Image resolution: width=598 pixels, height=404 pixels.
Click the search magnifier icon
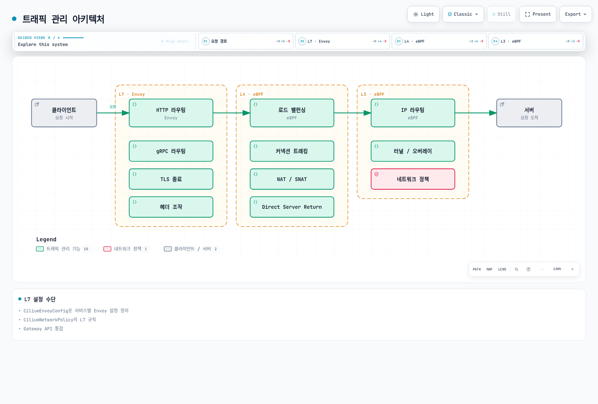point(517,269)
